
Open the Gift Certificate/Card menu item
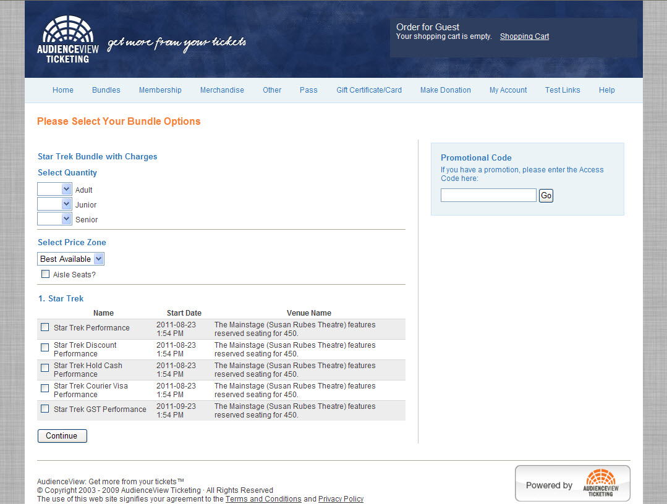click(x=369, y=90)
